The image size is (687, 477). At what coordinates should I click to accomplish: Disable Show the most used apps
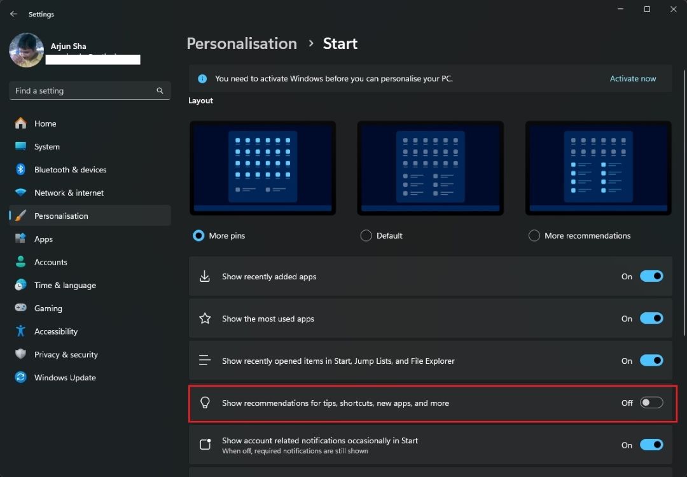coord(651,318)
